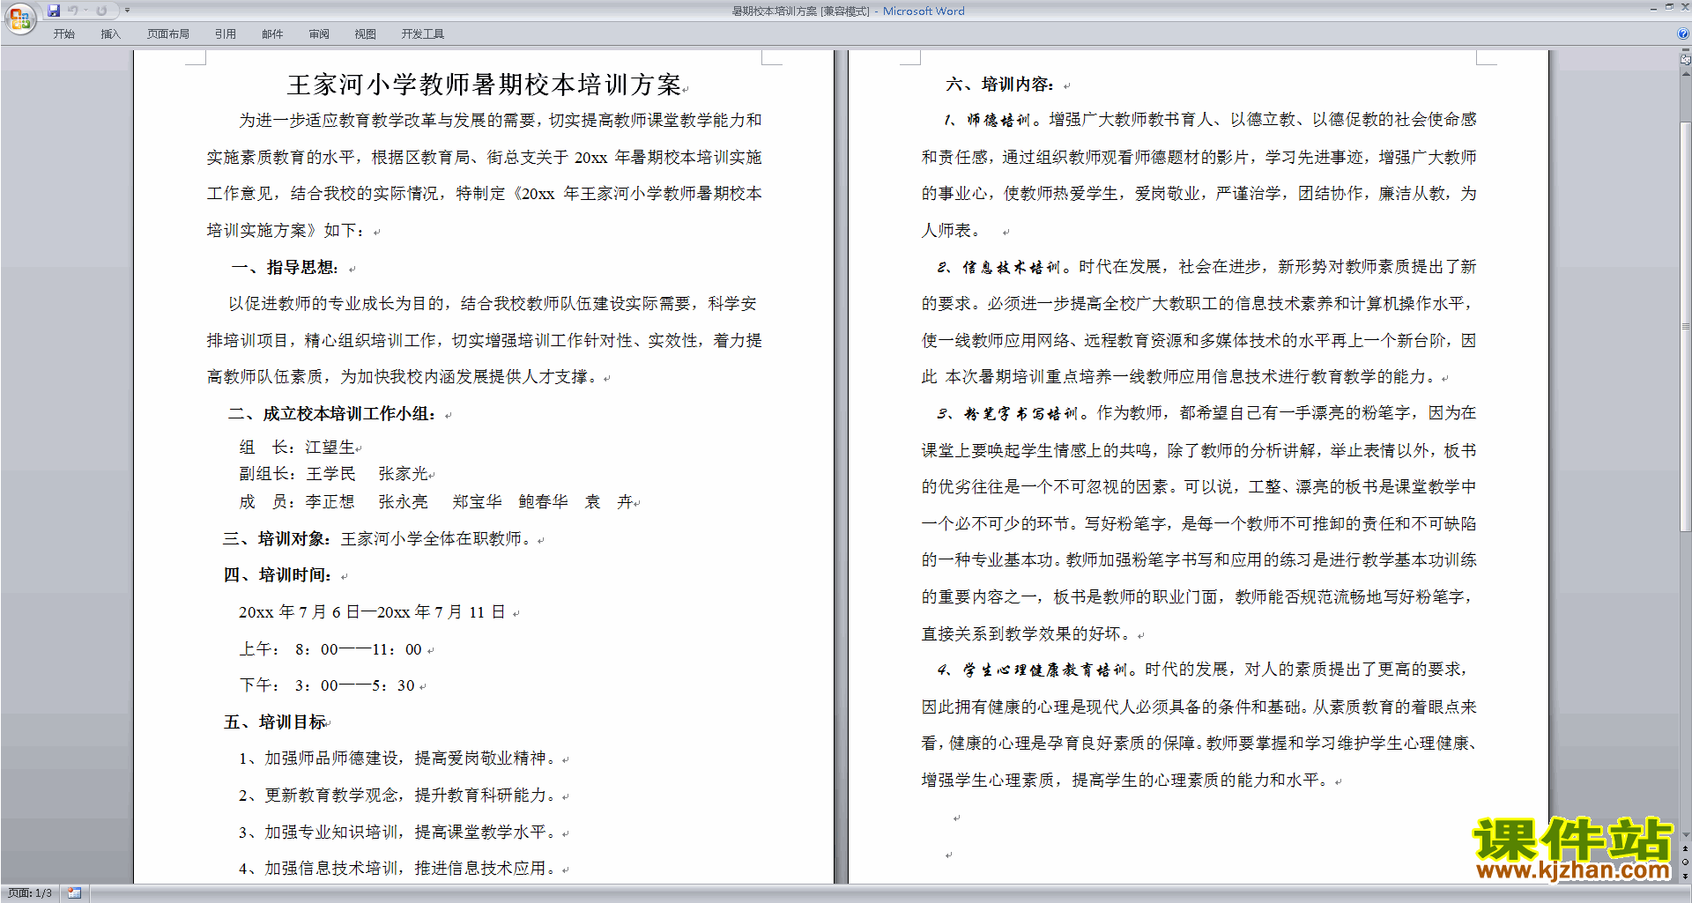Click the vertical scrollbar up arrow

point(1685,75)
